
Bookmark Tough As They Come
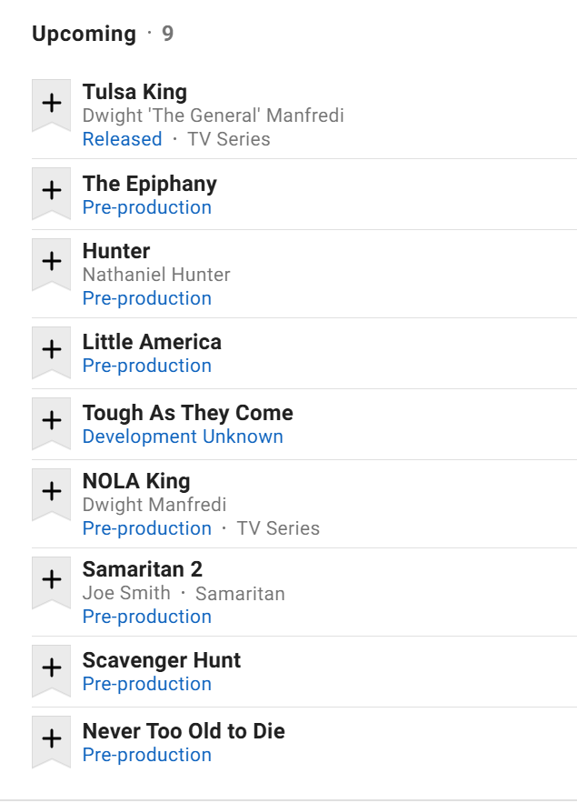tap(52, 420)
